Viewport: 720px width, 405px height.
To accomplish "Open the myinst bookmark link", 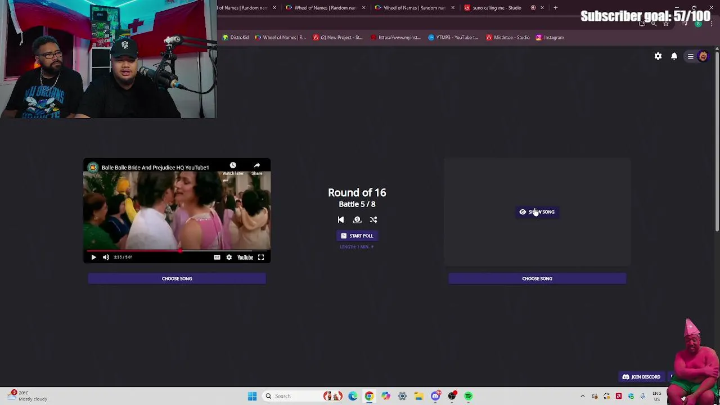I will 396,38.
